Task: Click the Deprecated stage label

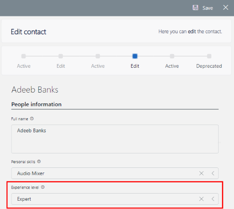Action: tap(209, 66)
